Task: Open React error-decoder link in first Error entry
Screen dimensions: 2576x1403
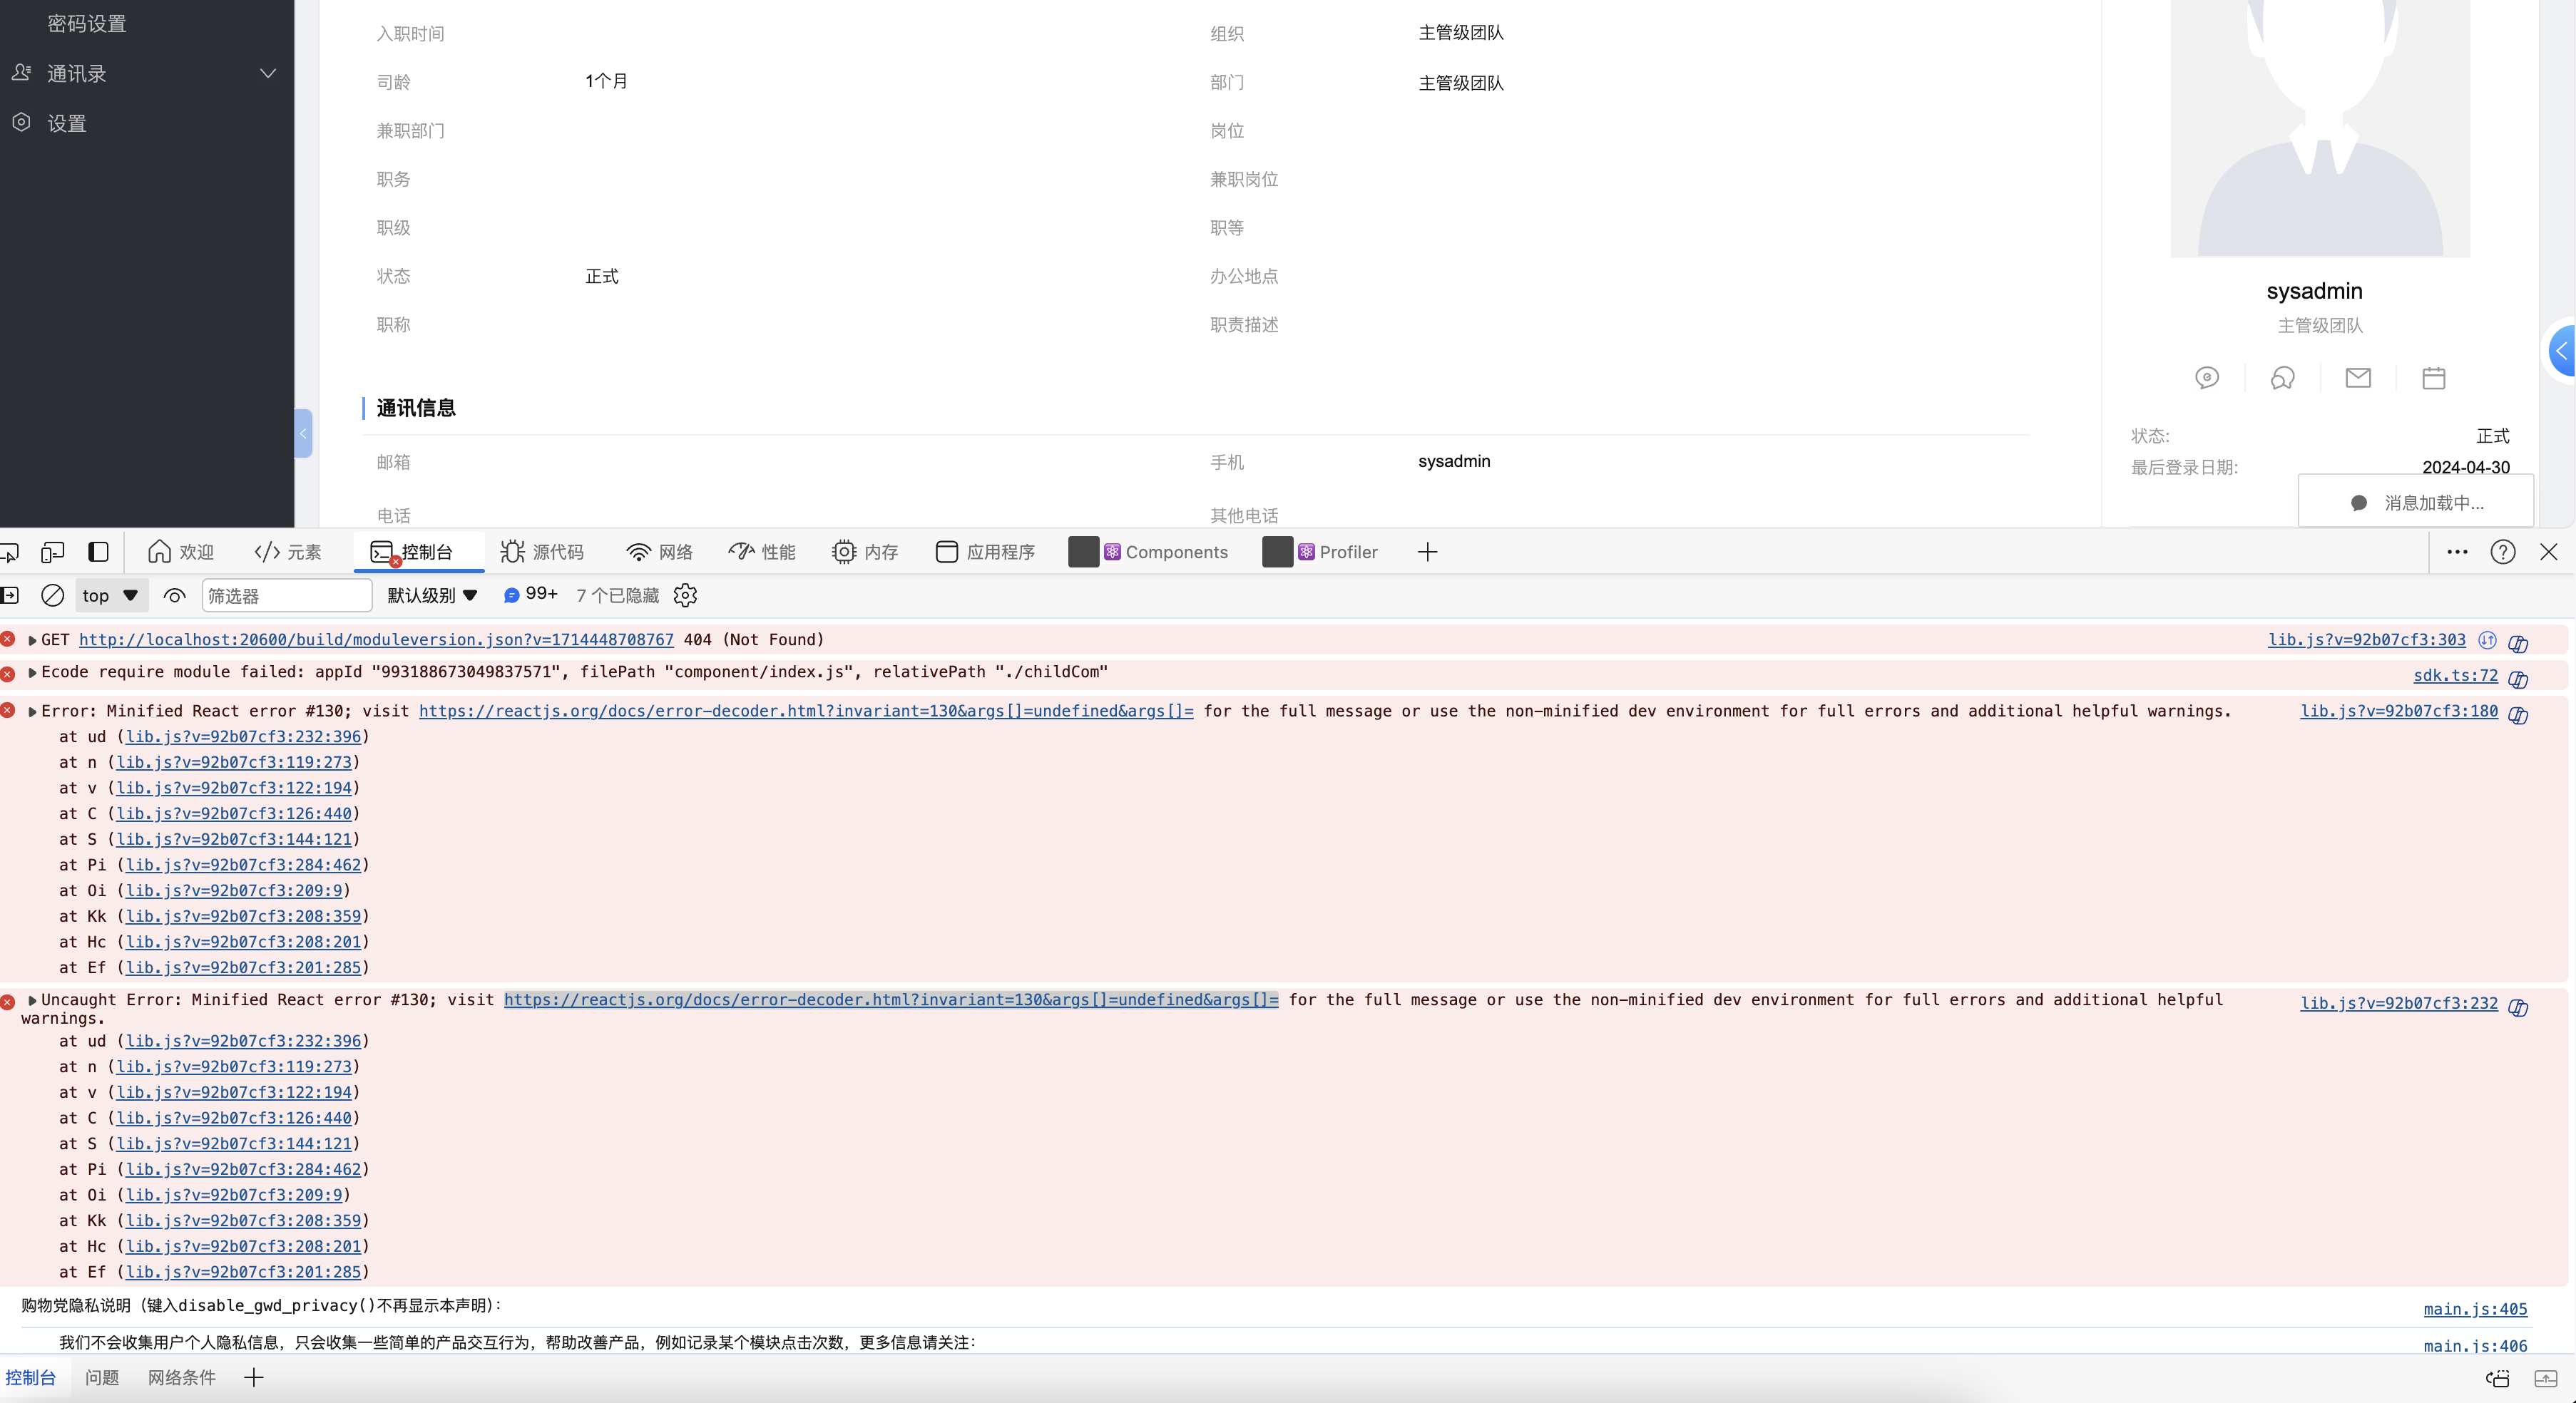Action: [806, 711]
